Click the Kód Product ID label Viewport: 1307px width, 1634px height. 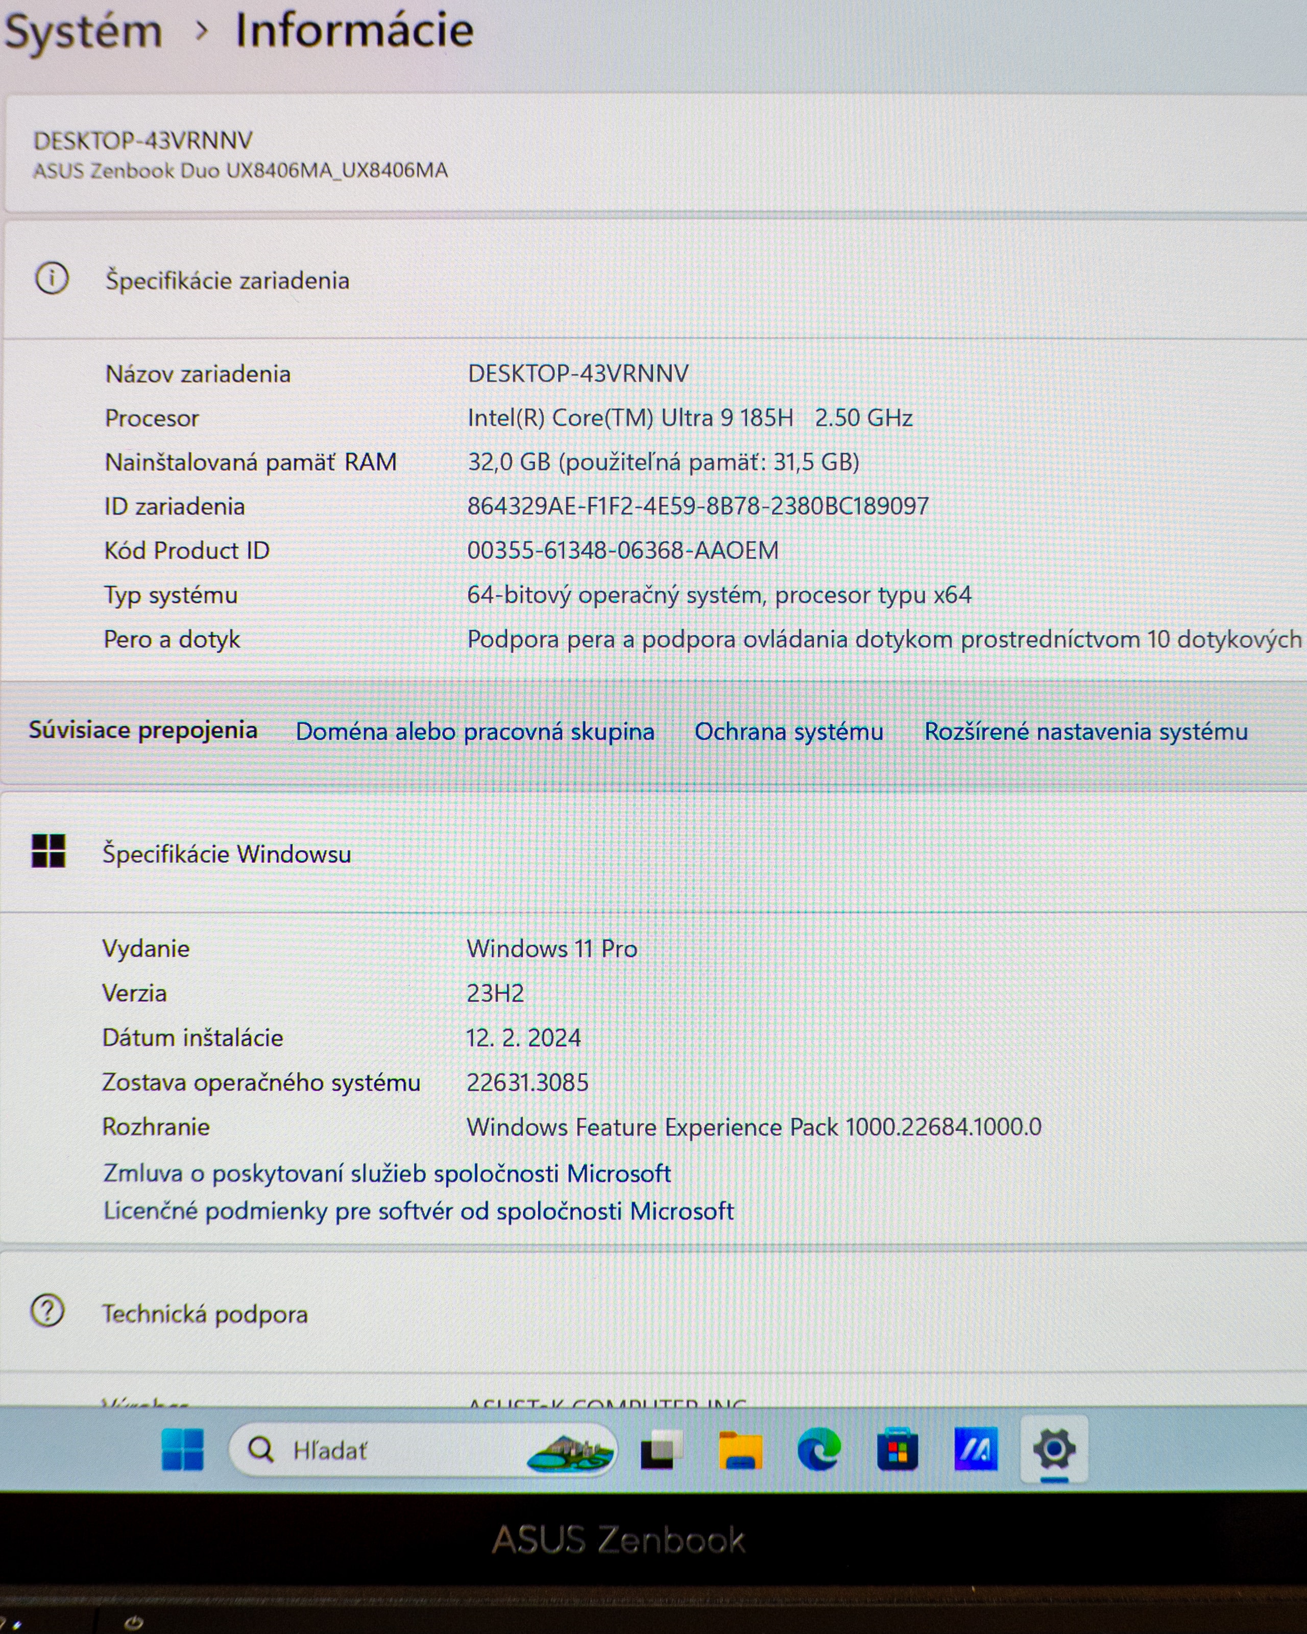tap(186, 550)
